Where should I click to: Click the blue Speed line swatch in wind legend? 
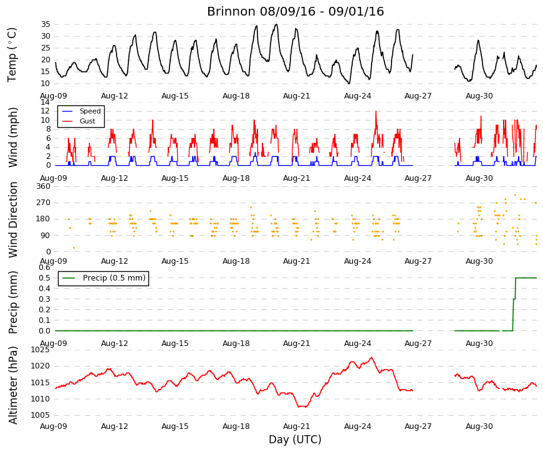(67, 111)
